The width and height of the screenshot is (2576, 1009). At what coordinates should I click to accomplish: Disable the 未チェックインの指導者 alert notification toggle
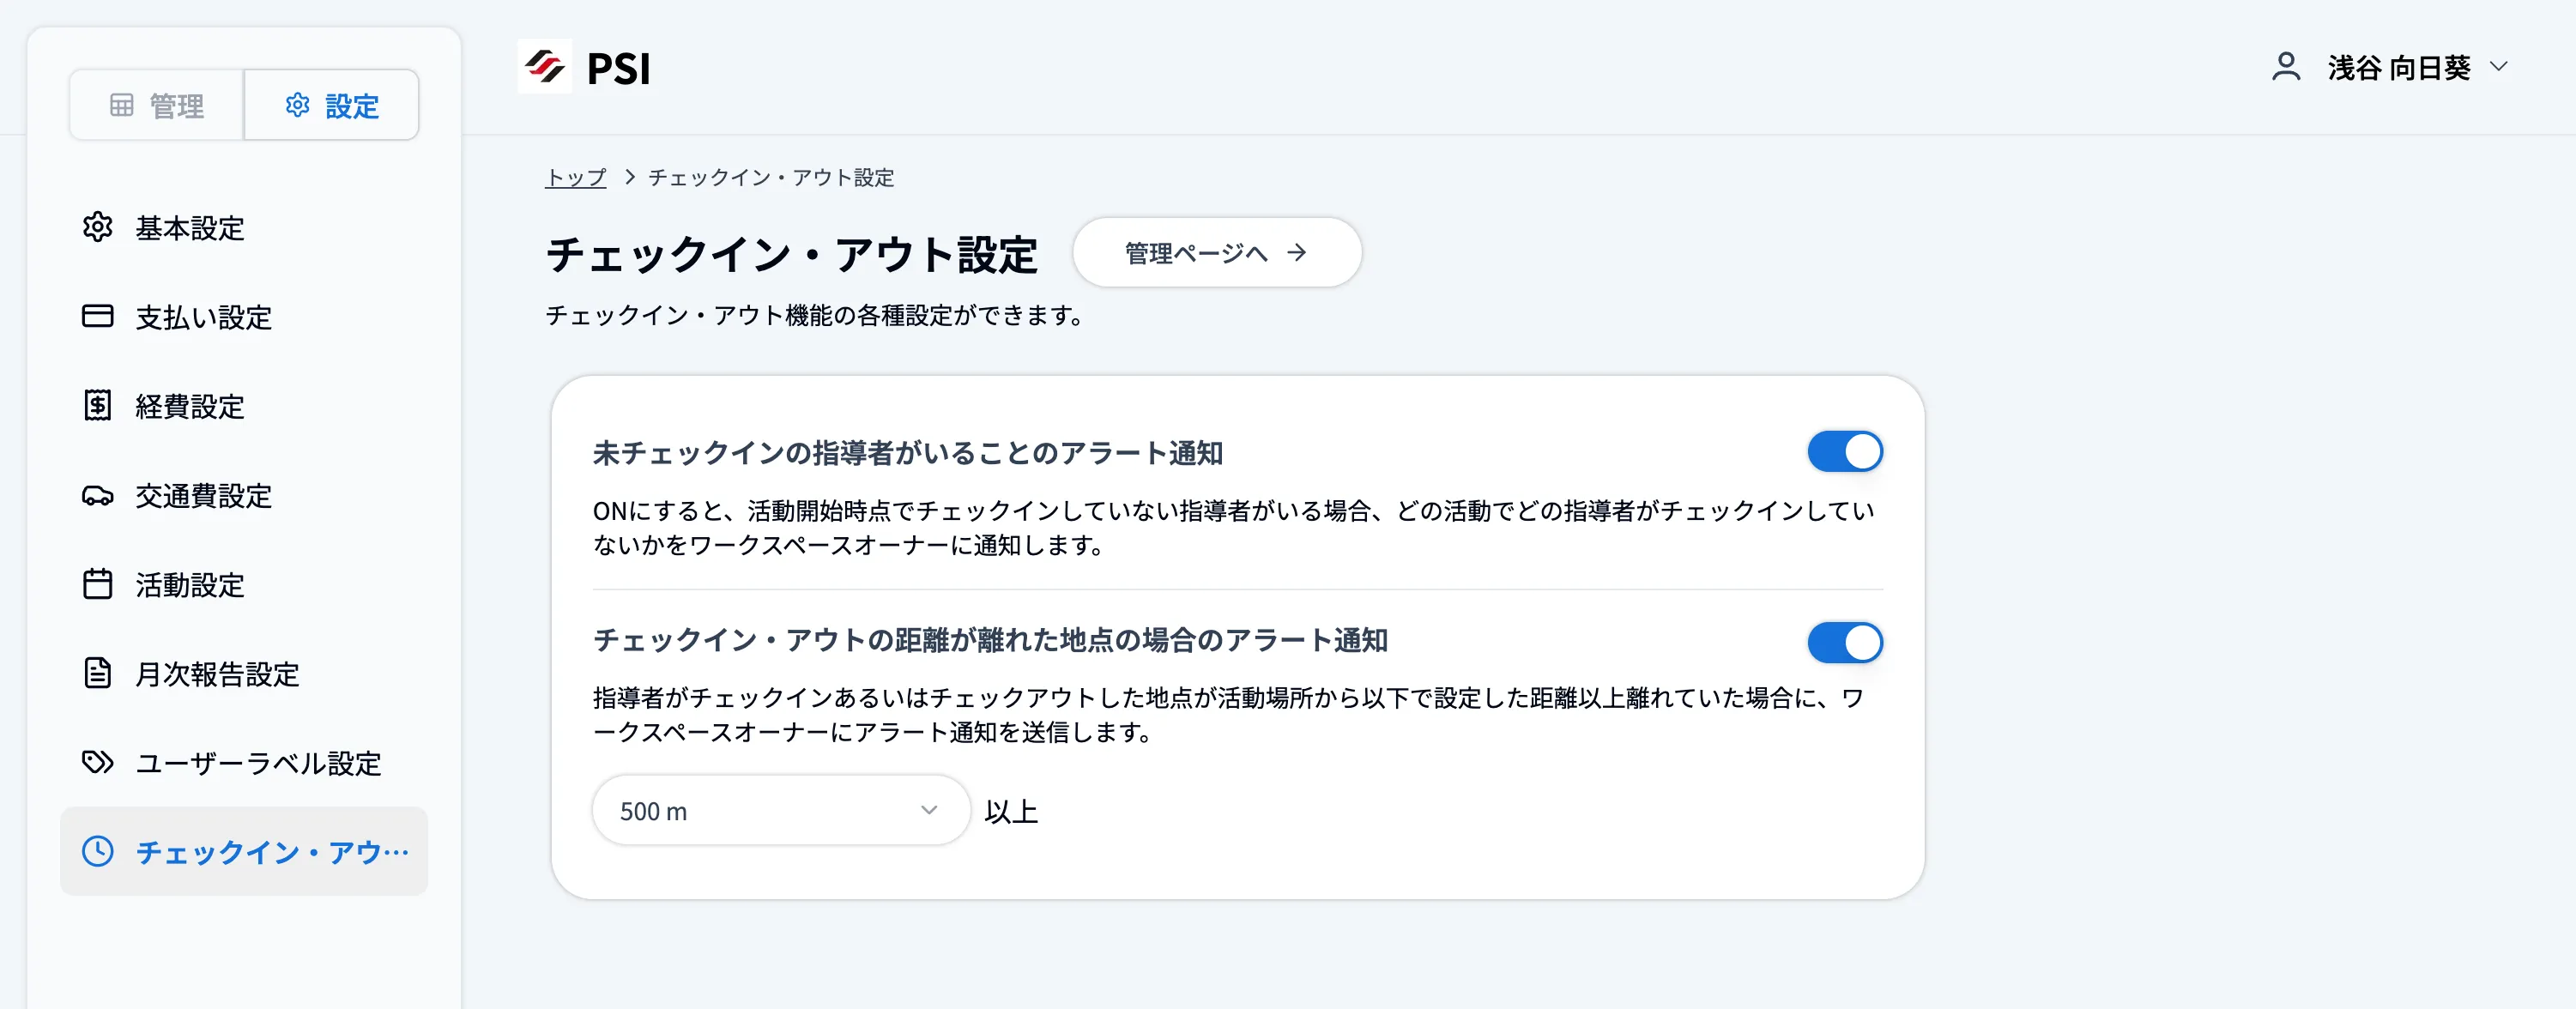[x=1845, y=452]
